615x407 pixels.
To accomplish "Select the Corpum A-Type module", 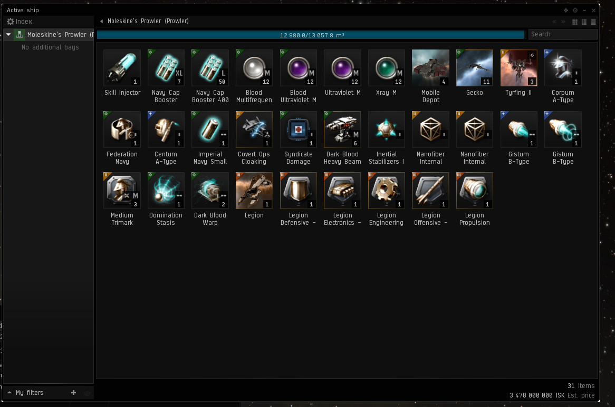I will [563, 68].
